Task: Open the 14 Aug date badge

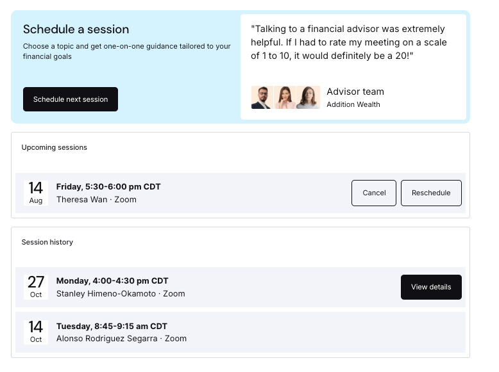Action: pos(36,193)
